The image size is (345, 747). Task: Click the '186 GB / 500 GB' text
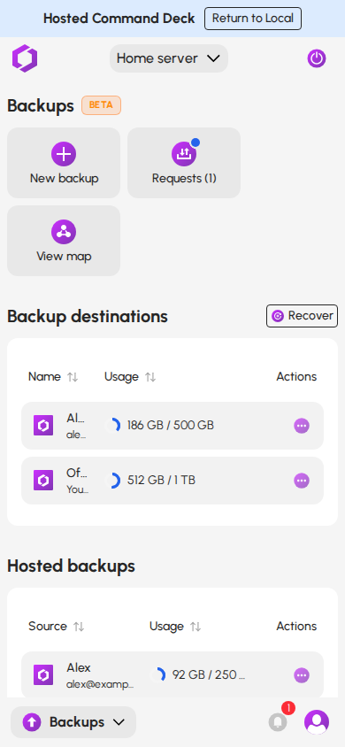pos(171,426)
